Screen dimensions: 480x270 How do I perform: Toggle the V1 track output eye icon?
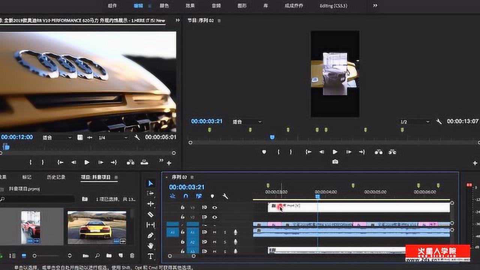215,217
